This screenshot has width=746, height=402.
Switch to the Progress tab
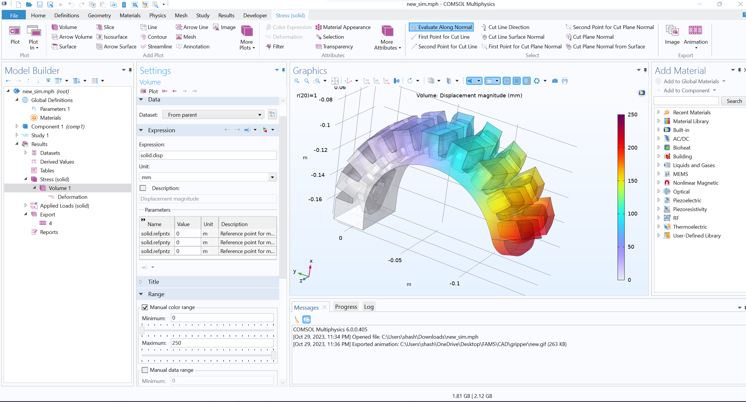pyautogui.click(x=346, y=307)
